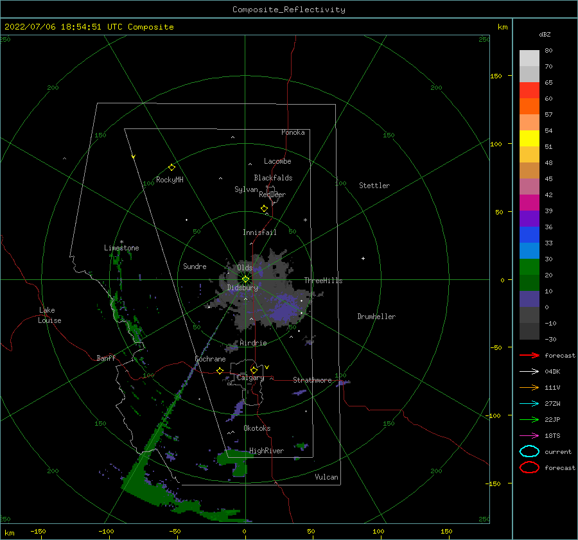The image size is (578, 540).
Task: Click the Strathmore city label
Action: coord(312,380)
